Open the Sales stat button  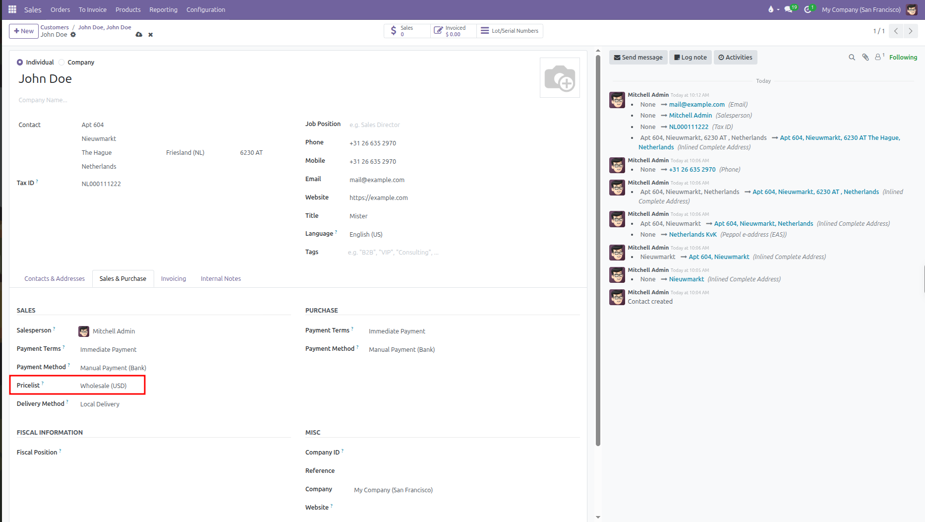(407, 31)
